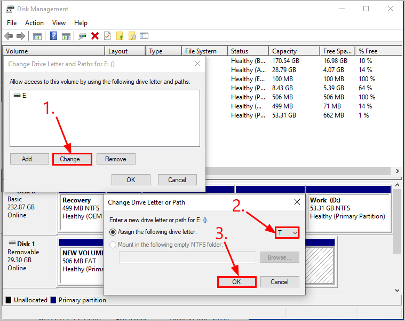
Task: Close the Change Drive Letter or Path dialog
Action: point(297,202)
